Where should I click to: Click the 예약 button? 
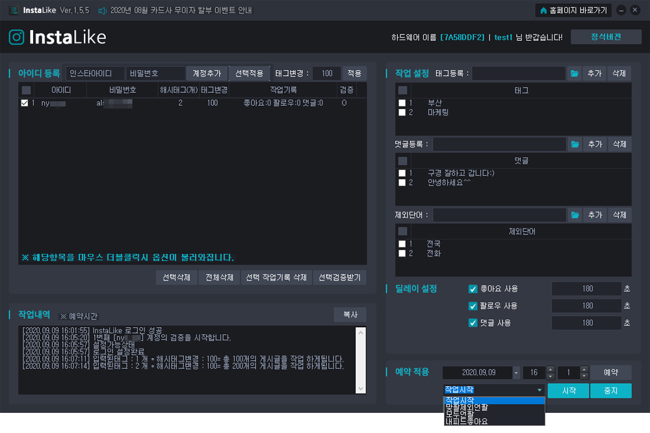610,373
